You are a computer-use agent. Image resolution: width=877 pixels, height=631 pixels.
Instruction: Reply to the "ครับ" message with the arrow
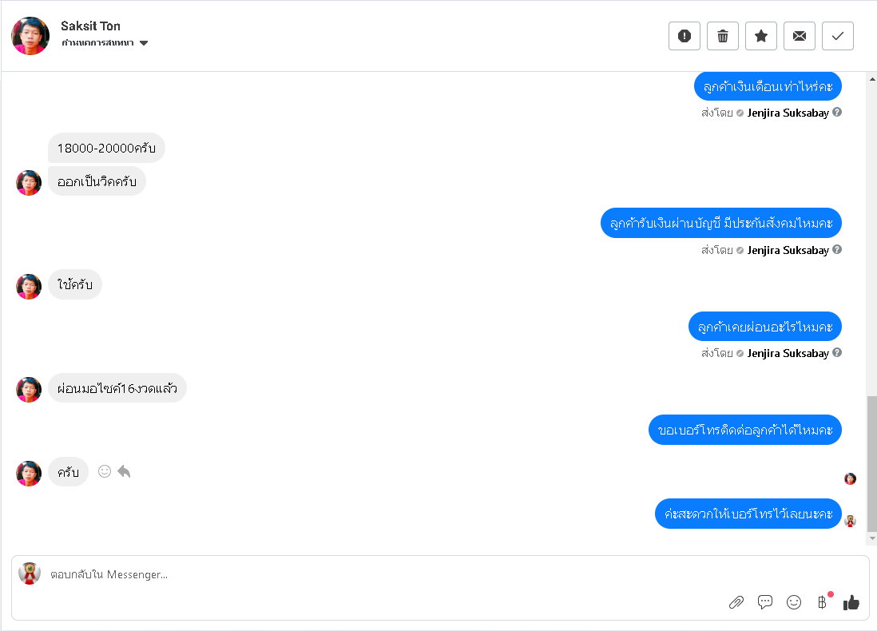click(x=124, y=471)
